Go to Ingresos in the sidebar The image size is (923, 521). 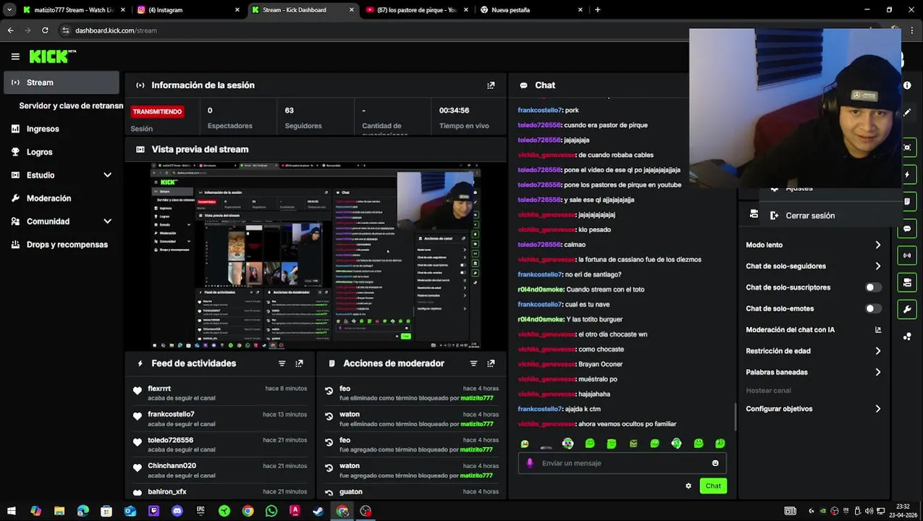(43, 129)
